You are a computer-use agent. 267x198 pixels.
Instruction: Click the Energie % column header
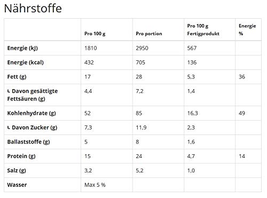tap(247, 30)
